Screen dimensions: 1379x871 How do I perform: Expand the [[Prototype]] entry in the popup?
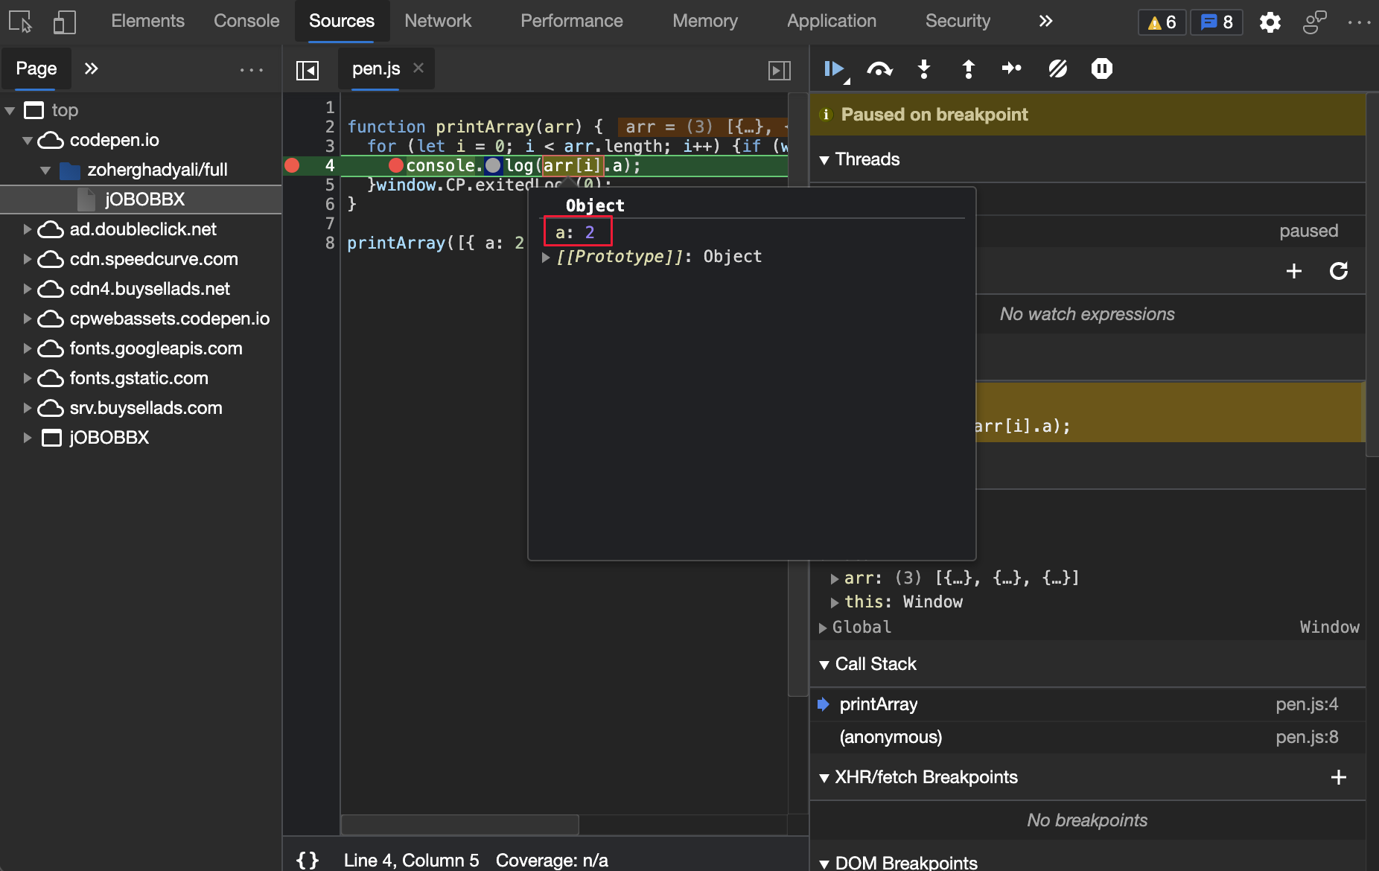[546, 256]
